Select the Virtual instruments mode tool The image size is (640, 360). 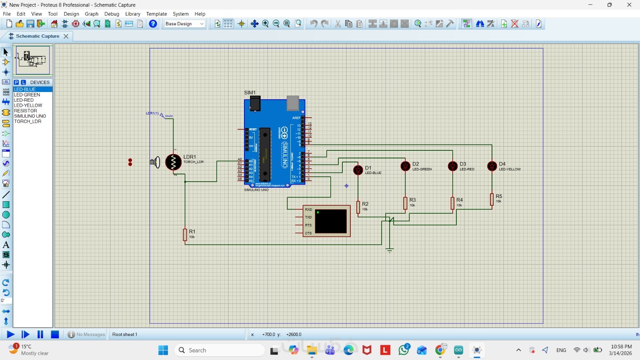point(6,183)
